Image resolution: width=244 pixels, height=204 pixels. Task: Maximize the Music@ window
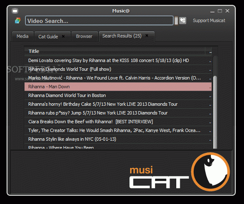220,11
